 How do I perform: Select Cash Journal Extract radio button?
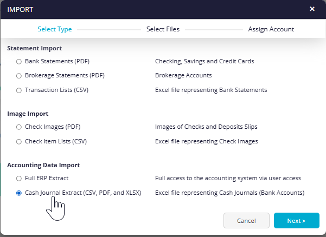(x=19, y=193)
